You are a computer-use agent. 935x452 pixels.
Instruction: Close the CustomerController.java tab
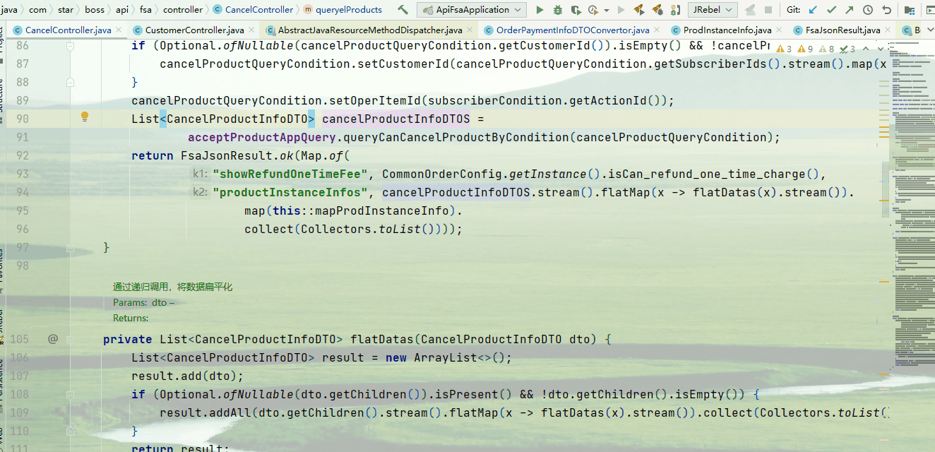(x=251, y=30)
